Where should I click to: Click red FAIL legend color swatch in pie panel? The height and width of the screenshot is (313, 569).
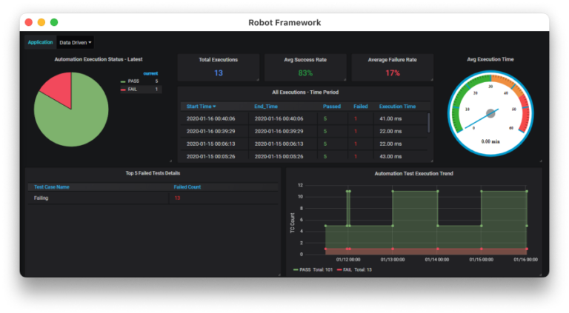click(x=123, y=90)
